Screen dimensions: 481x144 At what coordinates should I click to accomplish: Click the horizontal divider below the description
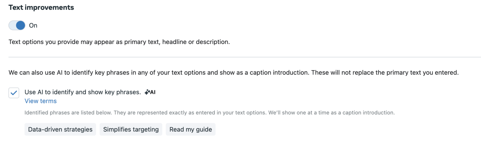click(245, 57)
